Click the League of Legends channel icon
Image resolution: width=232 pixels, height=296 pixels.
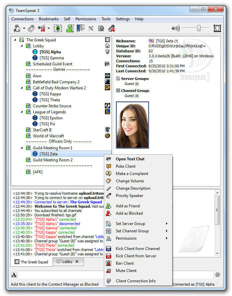coord(108,112)
